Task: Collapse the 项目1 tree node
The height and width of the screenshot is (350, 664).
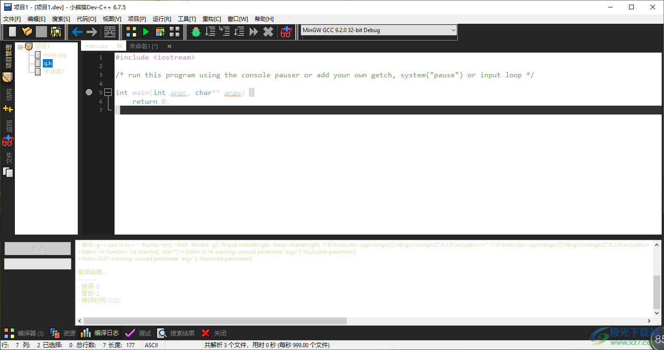Action: 20,47
